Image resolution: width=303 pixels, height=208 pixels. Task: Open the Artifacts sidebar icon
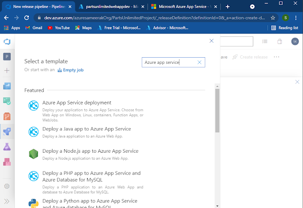7,162
